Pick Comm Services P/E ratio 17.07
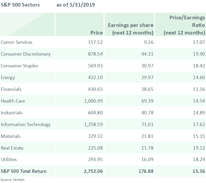The width and height of the screenshot is (206, 183). (x=199, y=42)
